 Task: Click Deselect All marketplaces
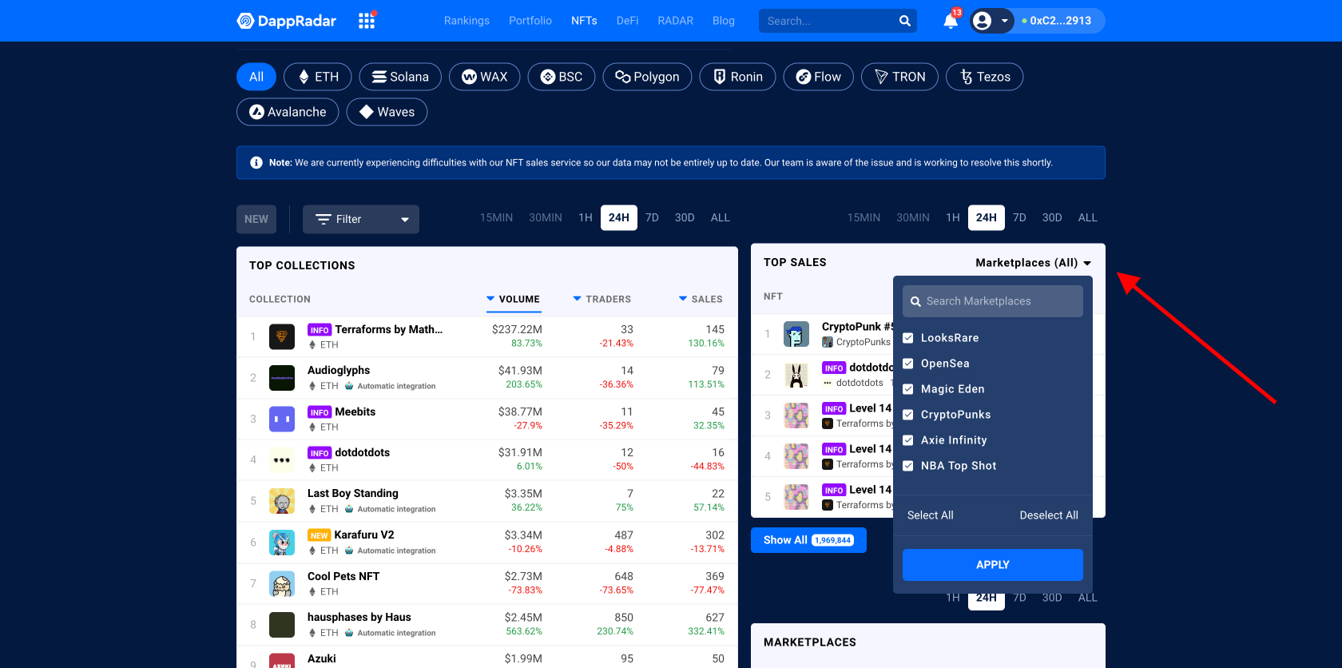1049,515
